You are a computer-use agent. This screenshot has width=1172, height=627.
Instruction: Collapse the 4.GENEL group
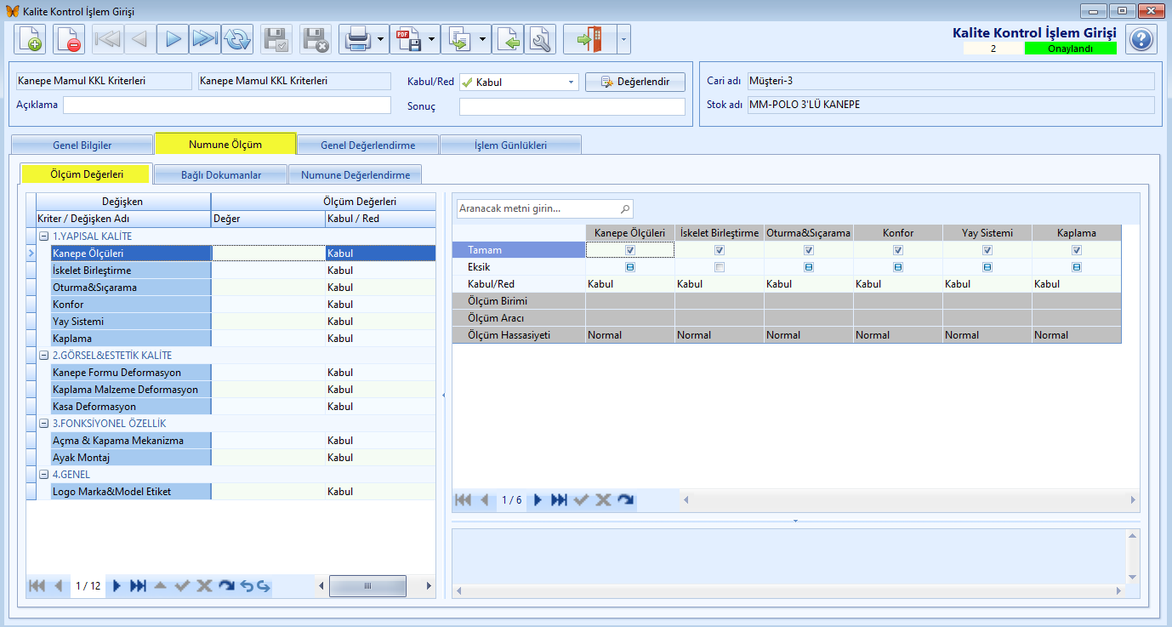43,475
